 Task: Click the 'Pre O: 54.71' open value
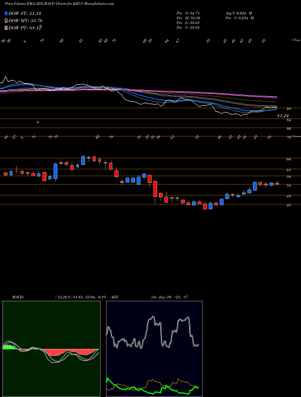point(188,13)
